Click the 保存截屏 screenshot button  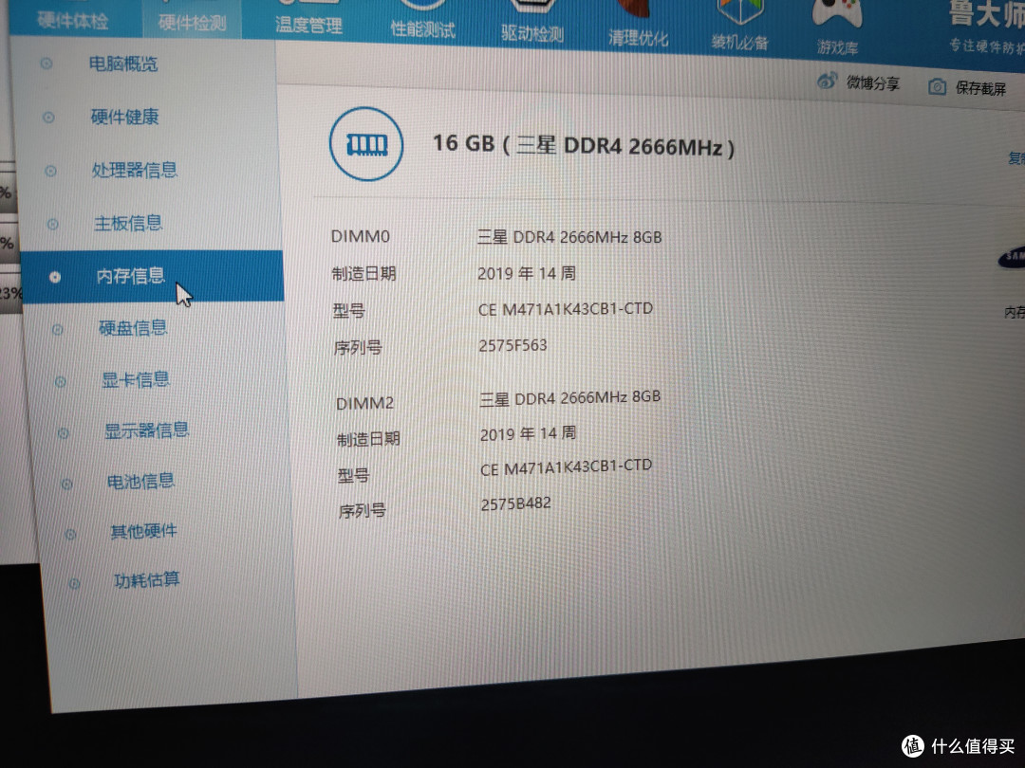point(967,87)
